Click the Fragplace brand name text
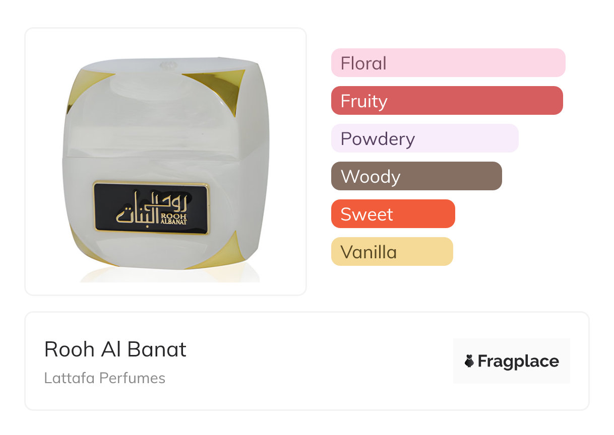 point(518,361)
